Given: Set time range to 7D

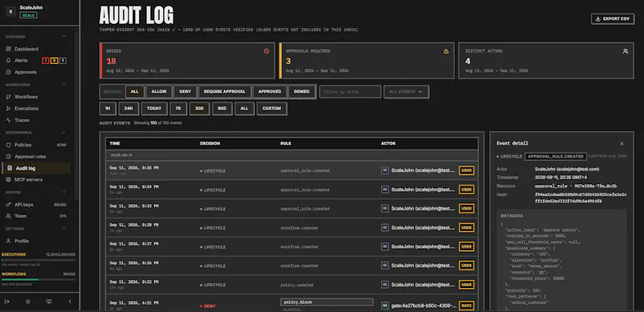Looking at the screenshot, I should (178, 109).
